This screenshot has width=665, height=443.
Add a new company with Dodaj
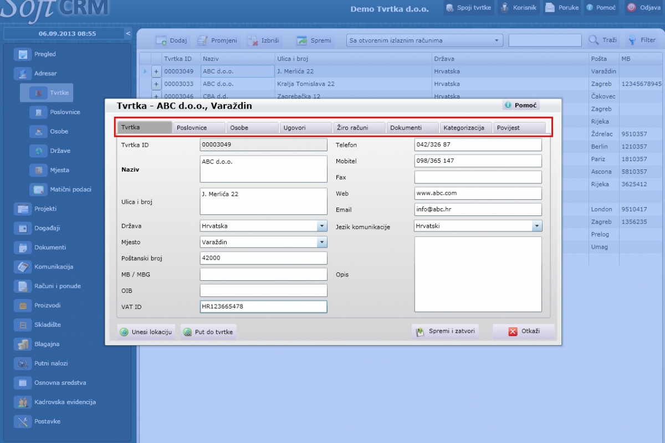171,40
